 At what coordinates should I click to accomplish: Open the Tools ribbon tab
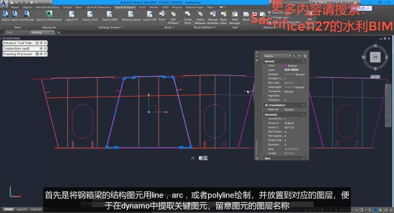[x=142, y=7]
